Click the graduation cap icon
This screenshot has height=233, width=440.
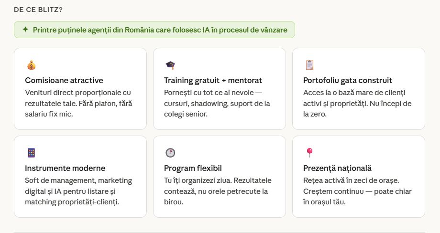(x=170, y=65)
